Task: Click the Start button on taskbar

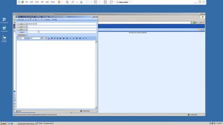Action: 3,124
